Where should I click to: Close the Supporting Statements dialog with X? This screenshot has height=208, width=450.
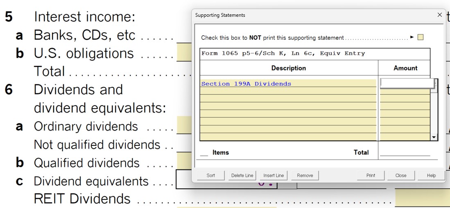[x=439, y=15]
